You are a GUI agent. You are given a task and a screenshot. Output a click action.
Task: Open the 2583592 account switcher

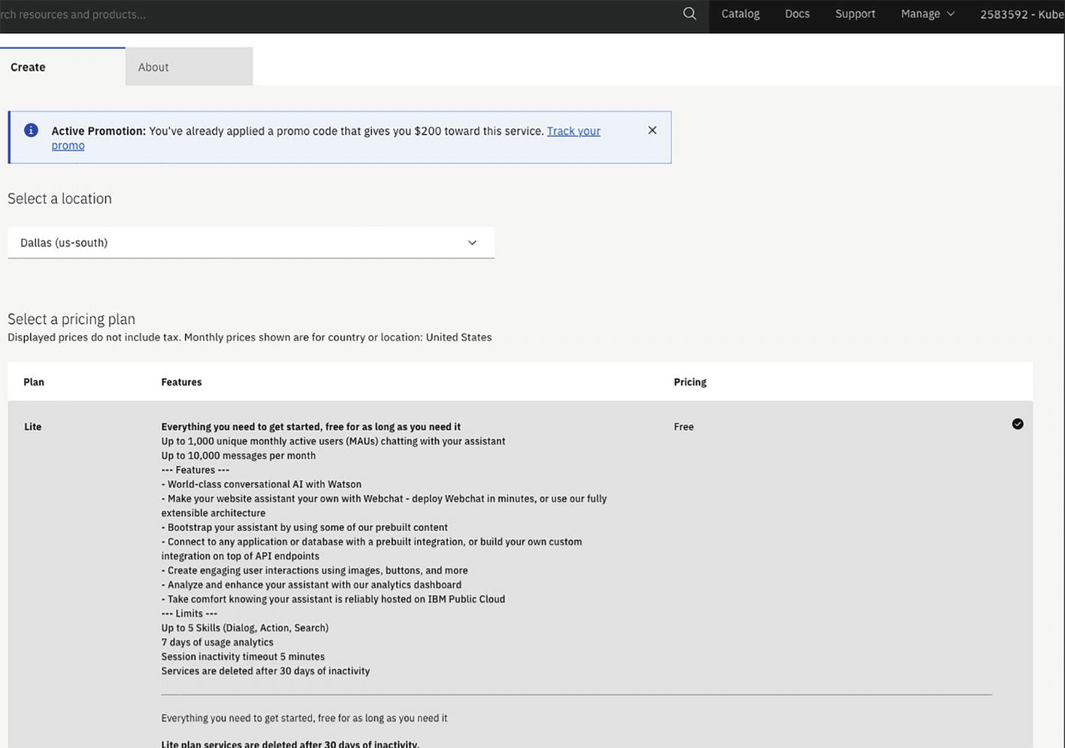click(x=1021, y=14)
